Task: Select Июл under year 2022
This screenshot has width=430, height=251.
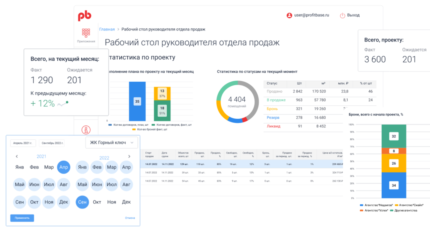Action: click(112, 184)
